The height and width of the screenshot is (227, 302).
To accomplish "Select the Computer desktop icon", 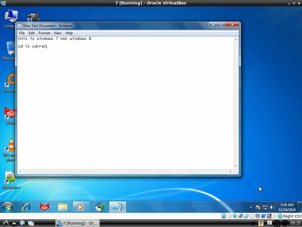I will pyautogui.click(x=10, y=19).
